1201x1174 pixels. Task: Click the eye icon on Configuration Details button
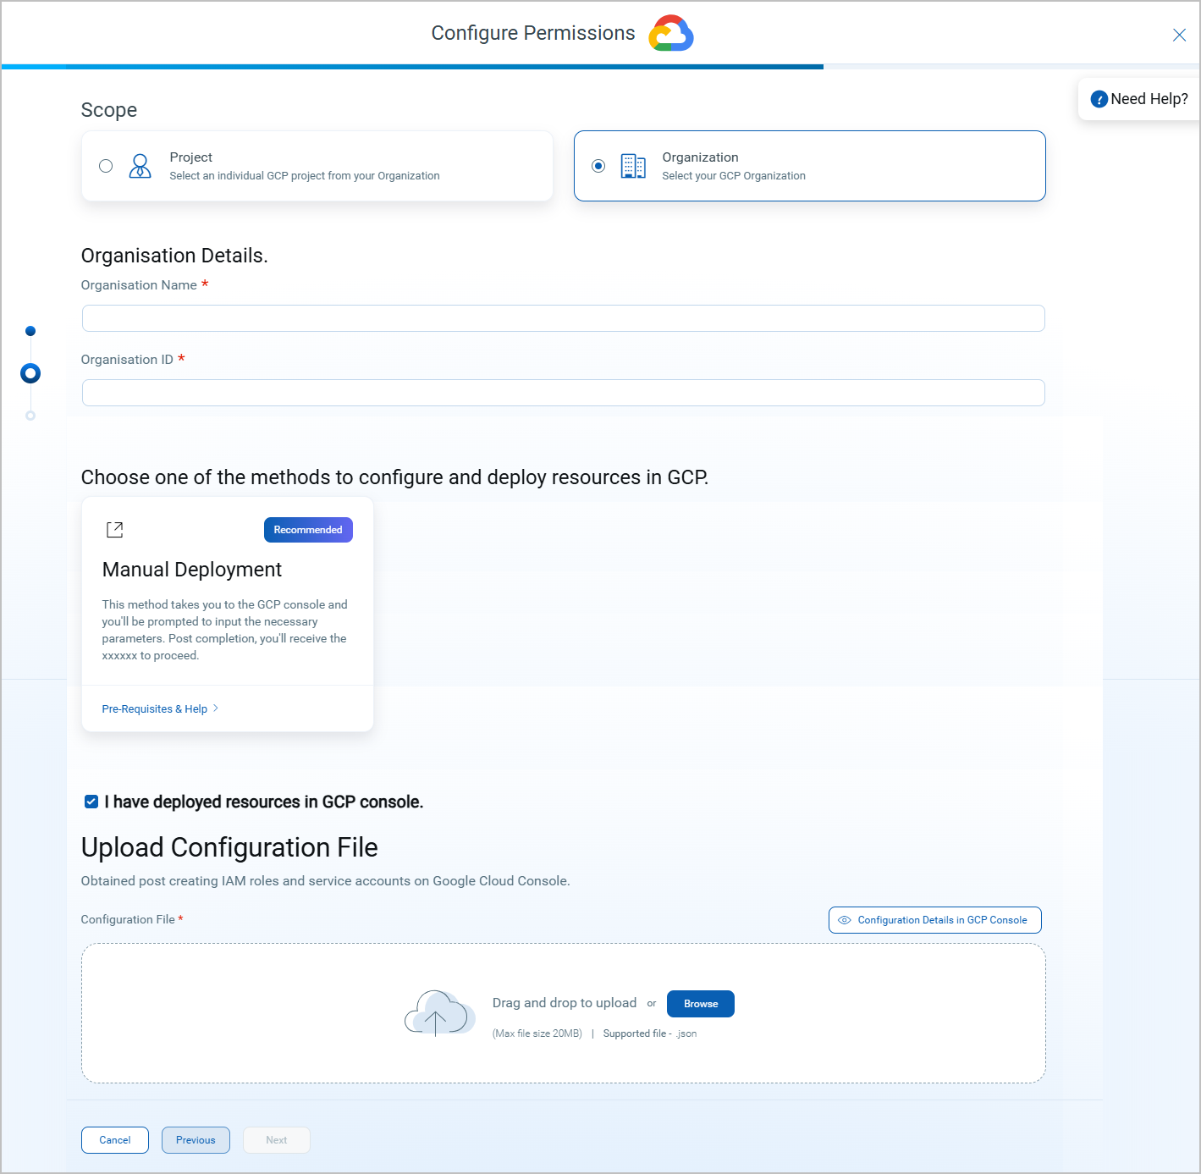[844, 920]
